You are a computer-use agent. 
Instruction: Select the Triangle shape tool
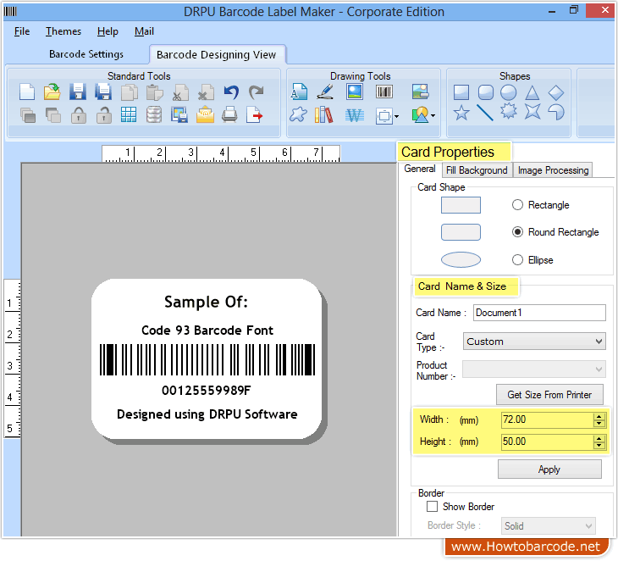[x=532, y=92]
